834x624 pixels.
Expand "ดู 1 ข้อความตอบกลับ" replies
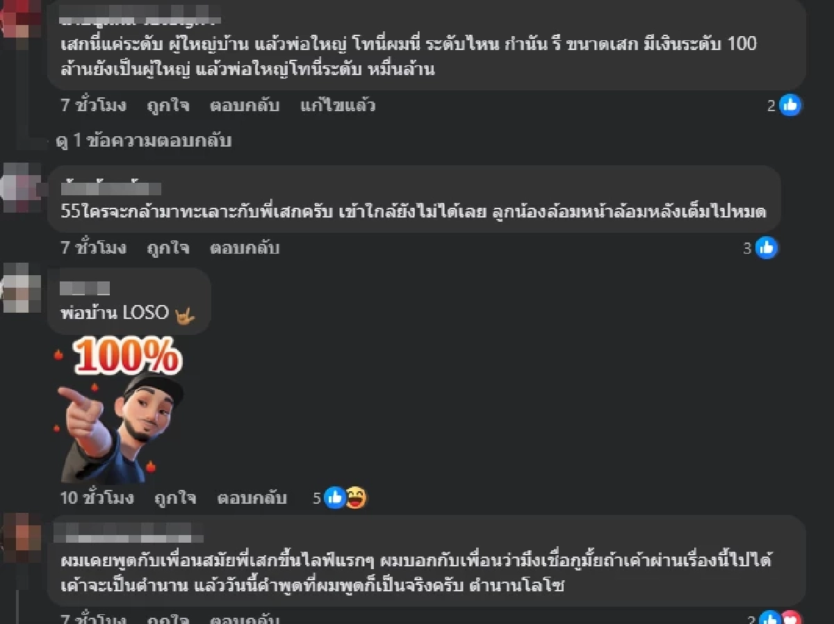coord(143,141)
